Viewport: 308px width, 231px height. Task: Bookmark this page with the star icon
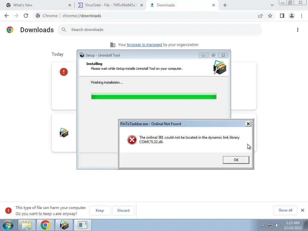270,16
